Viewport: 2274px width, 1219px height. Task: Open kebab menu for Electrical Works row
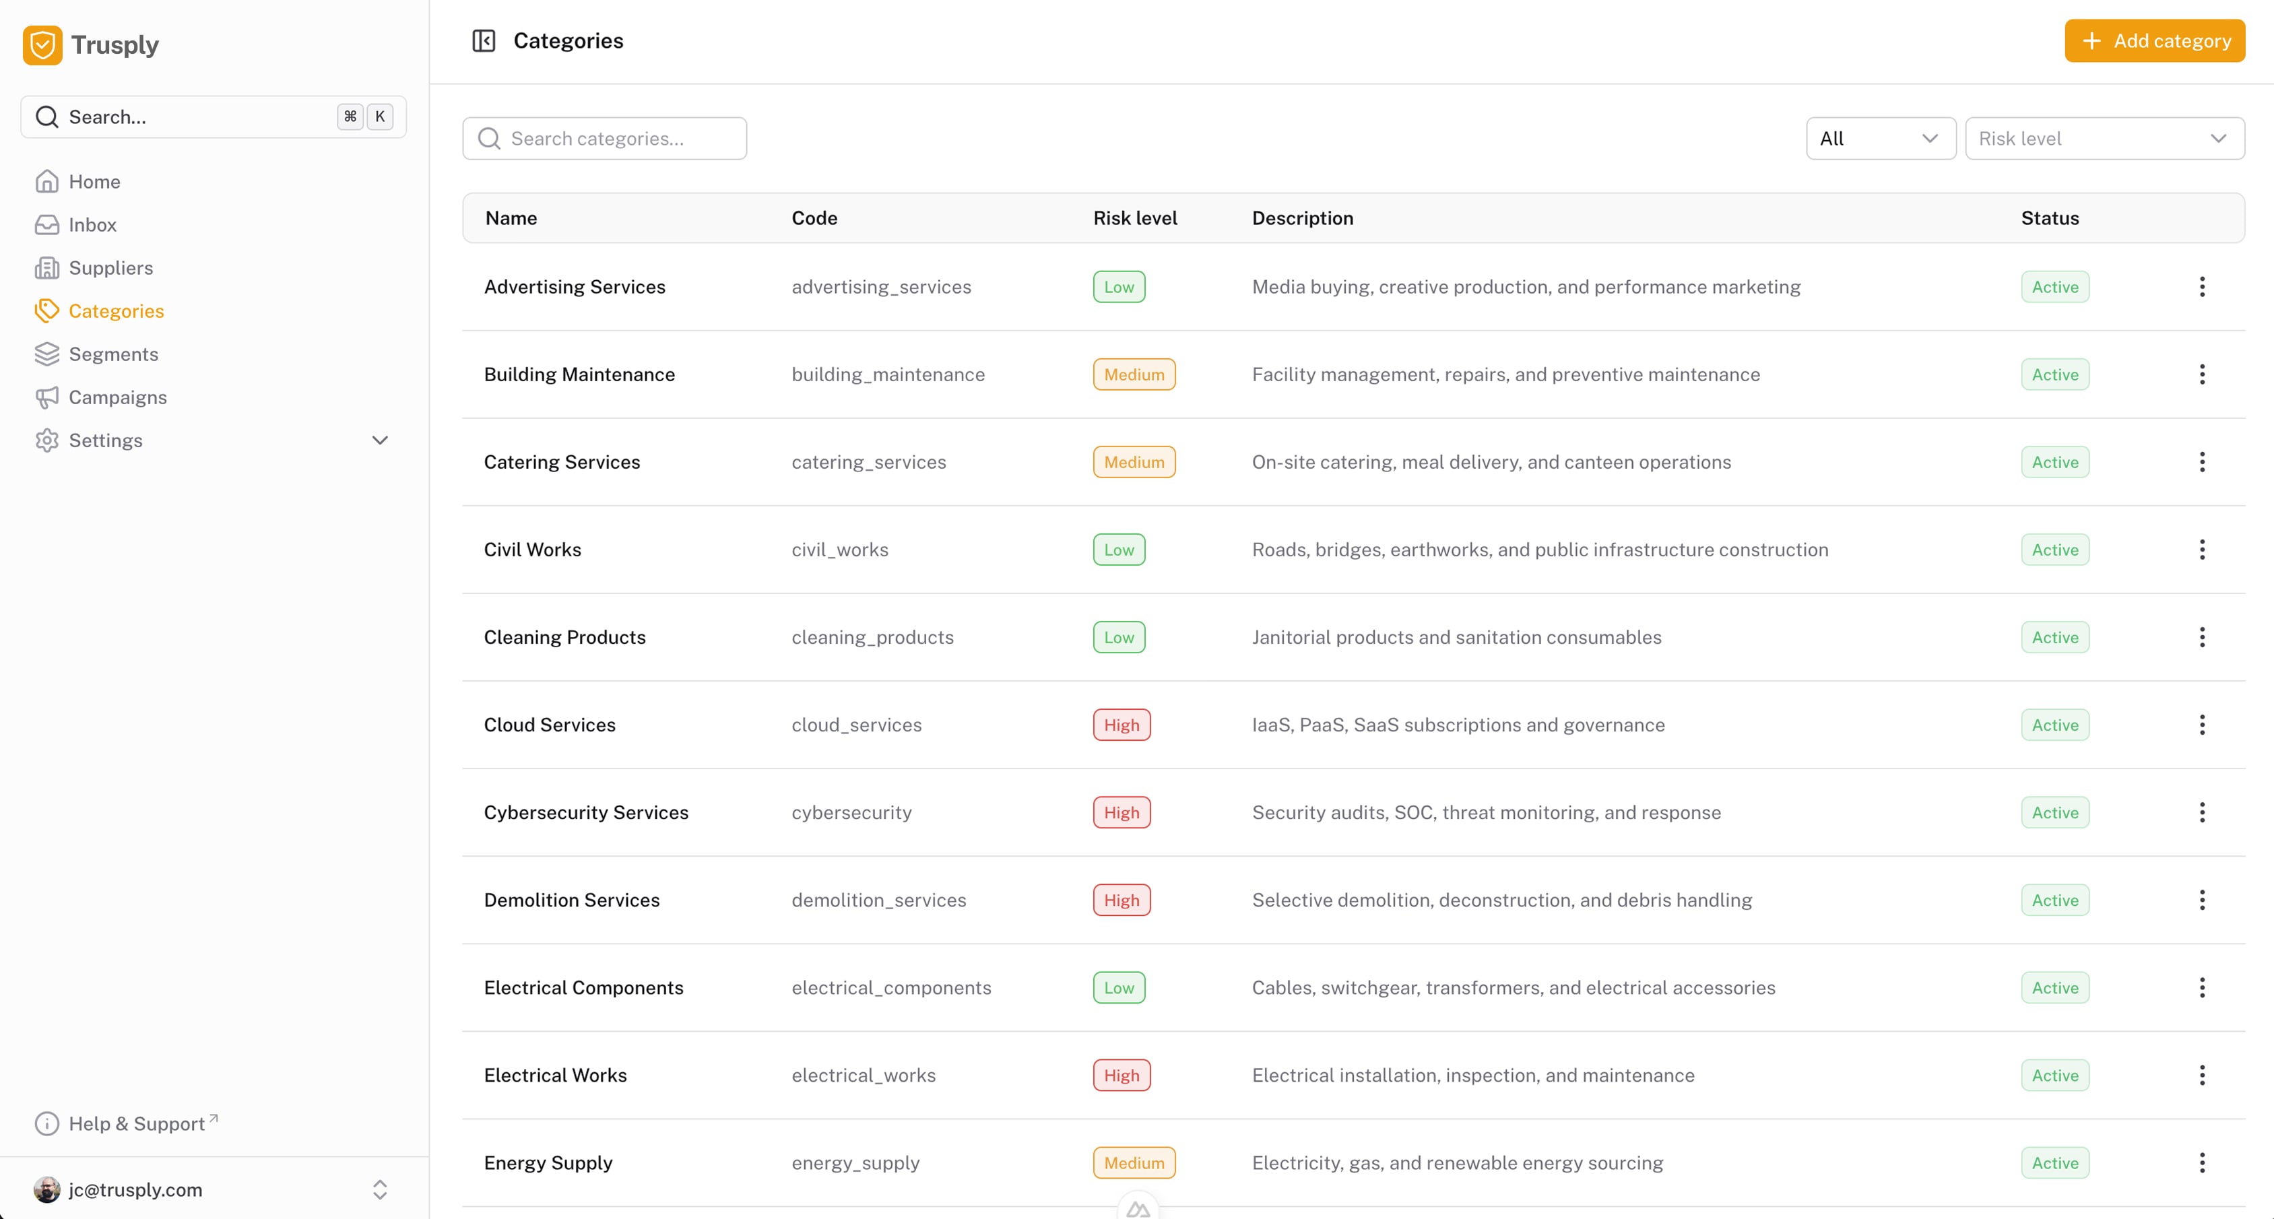point(2202,1075)
